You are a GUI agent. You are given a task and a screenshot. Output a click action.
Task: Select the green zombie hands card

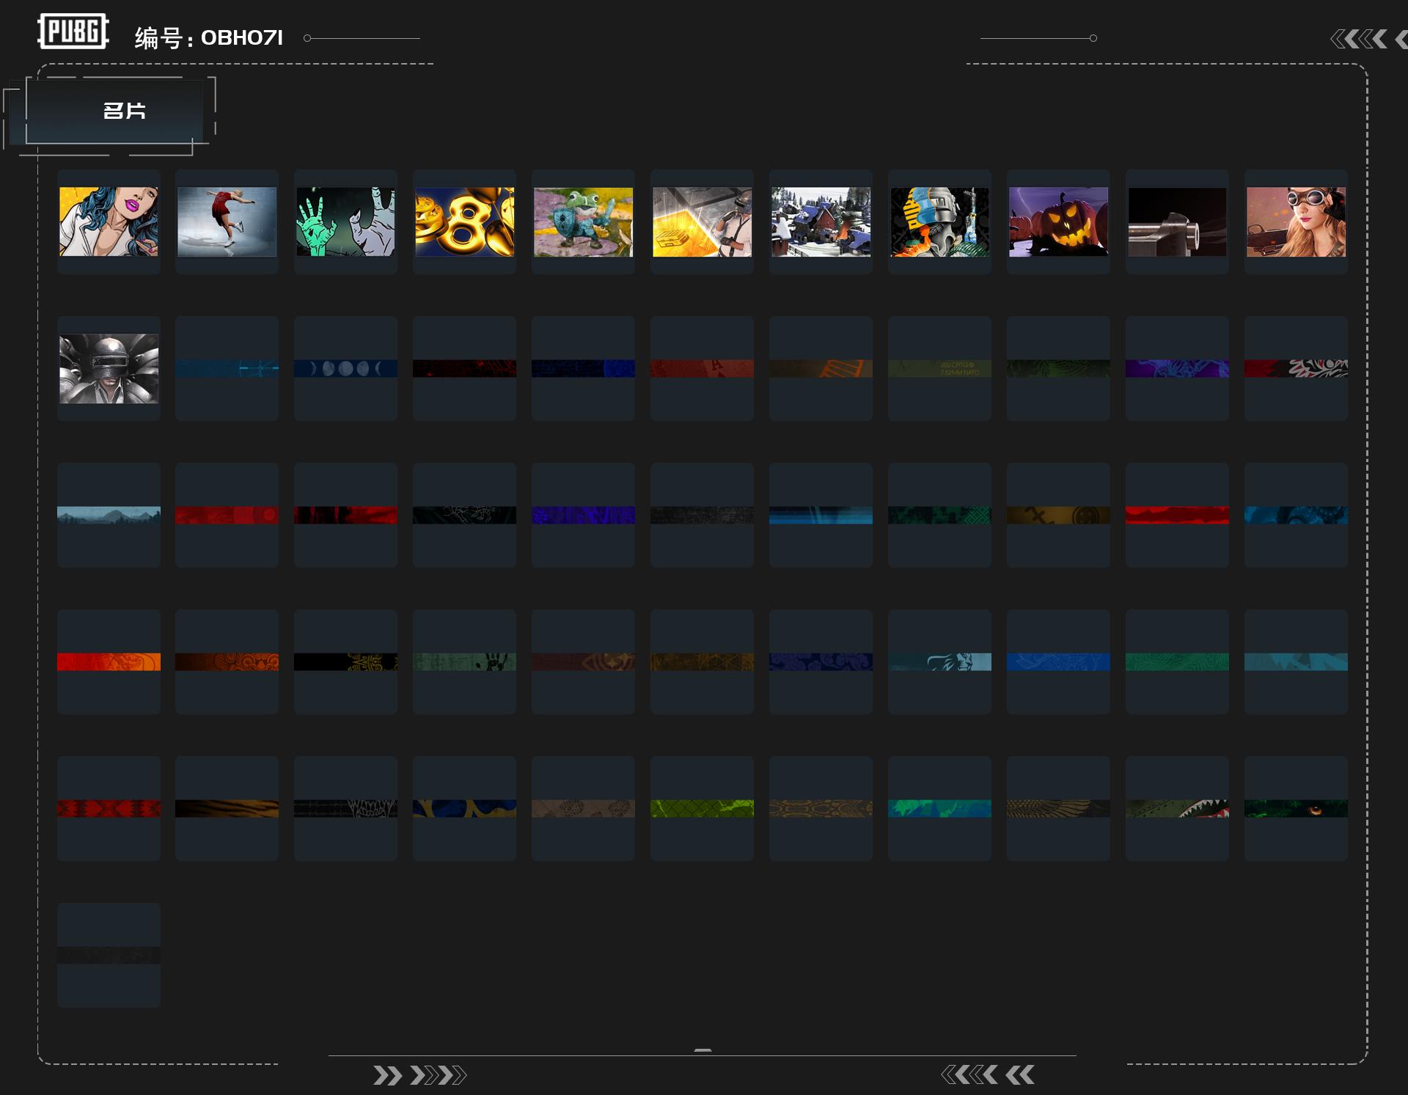coord(345,221)
